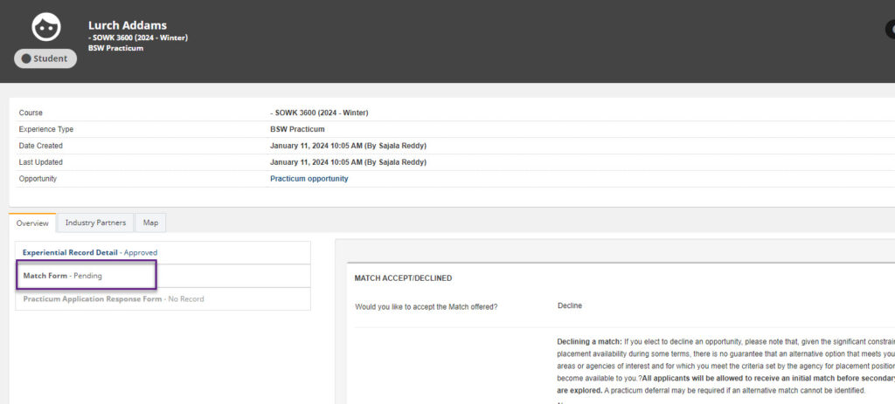Click the Course row value in details table
Screen dimensions: 895x404
(319, 113)
